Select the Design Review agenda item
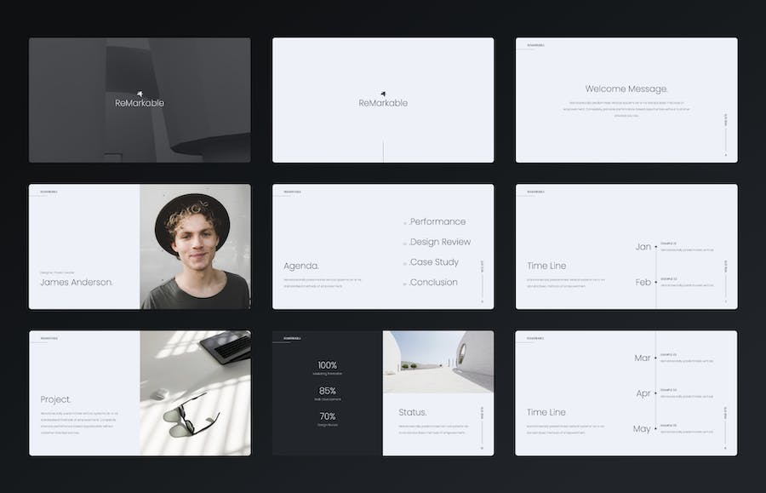Viewport: 766px width, 493px height. 440,242
